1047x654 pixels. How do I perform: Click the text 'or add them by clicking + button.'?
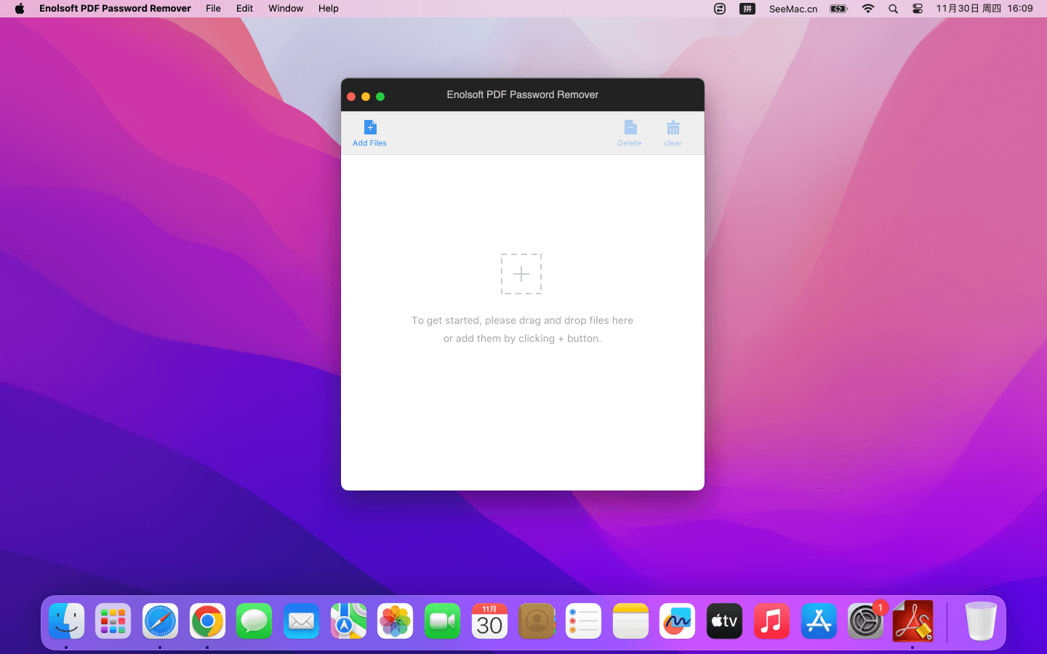point(522,339)
